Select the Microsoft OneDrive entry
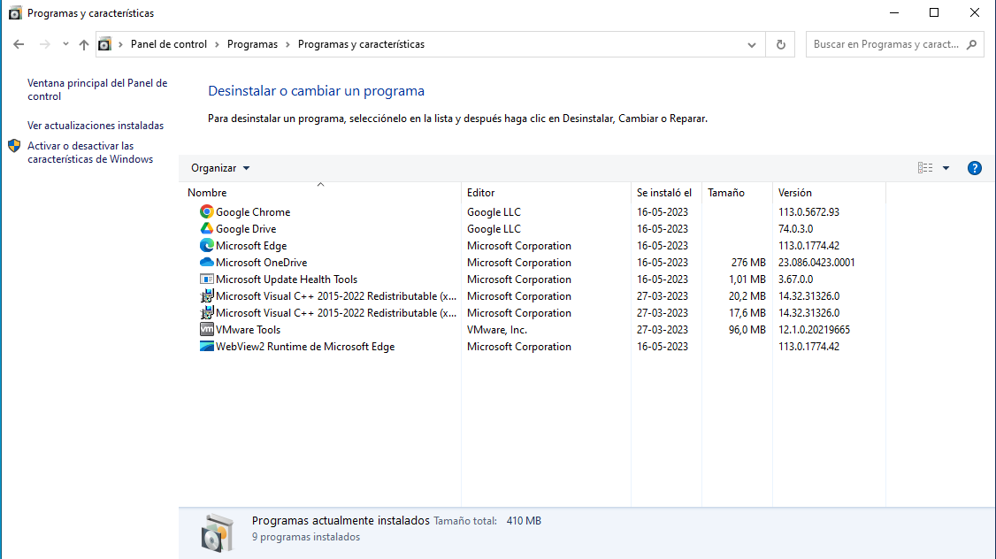 [261, 263]
